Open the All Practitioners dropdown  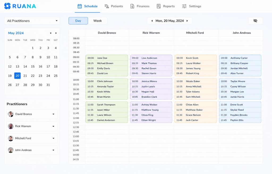point(32,21)
